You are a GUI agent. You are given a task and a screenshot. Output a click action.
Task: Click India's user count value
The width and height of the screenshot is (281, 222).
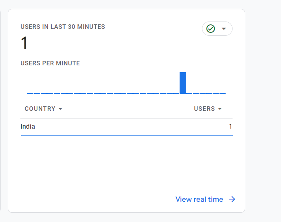pyautogui.click(x=230, y=127)
